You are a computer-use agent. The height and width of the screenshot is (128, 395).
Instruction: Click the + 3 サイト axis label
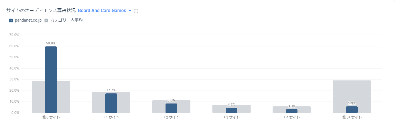click(232, 117)
